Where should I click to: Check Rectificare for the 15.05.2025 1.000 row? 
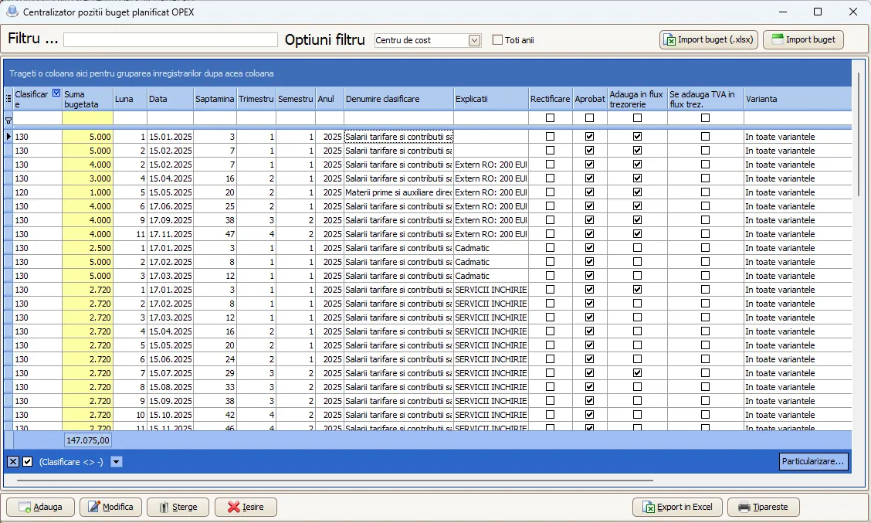pos(551,192)
